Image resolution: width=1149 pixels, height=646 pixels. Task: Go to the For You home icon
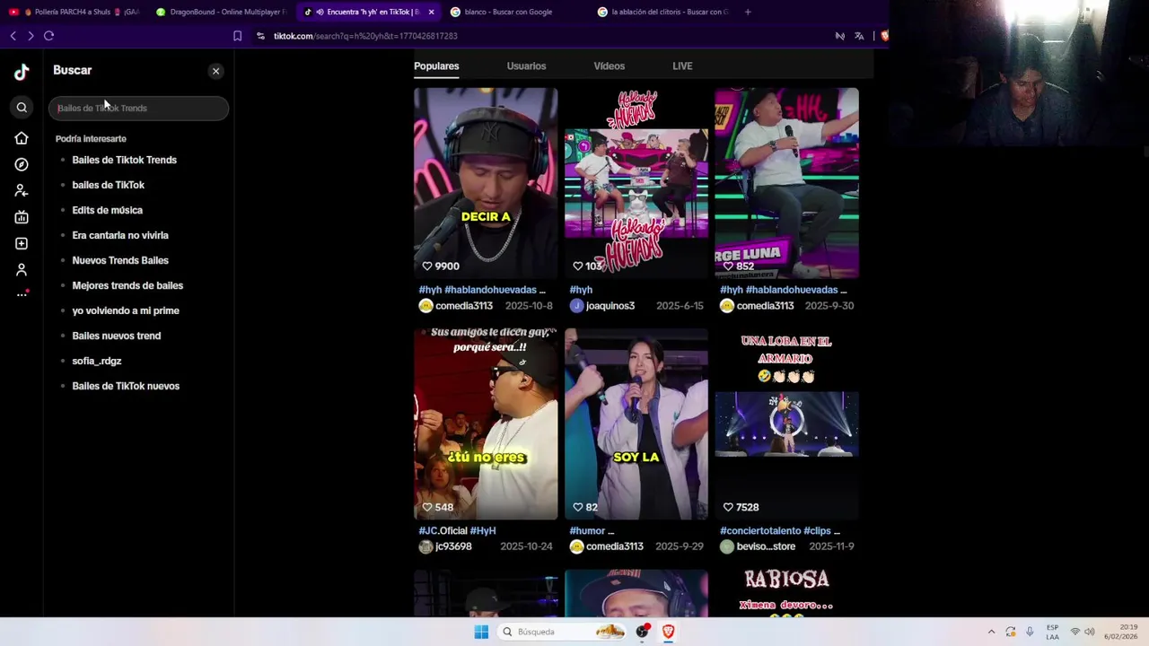(x=22, y=138)
